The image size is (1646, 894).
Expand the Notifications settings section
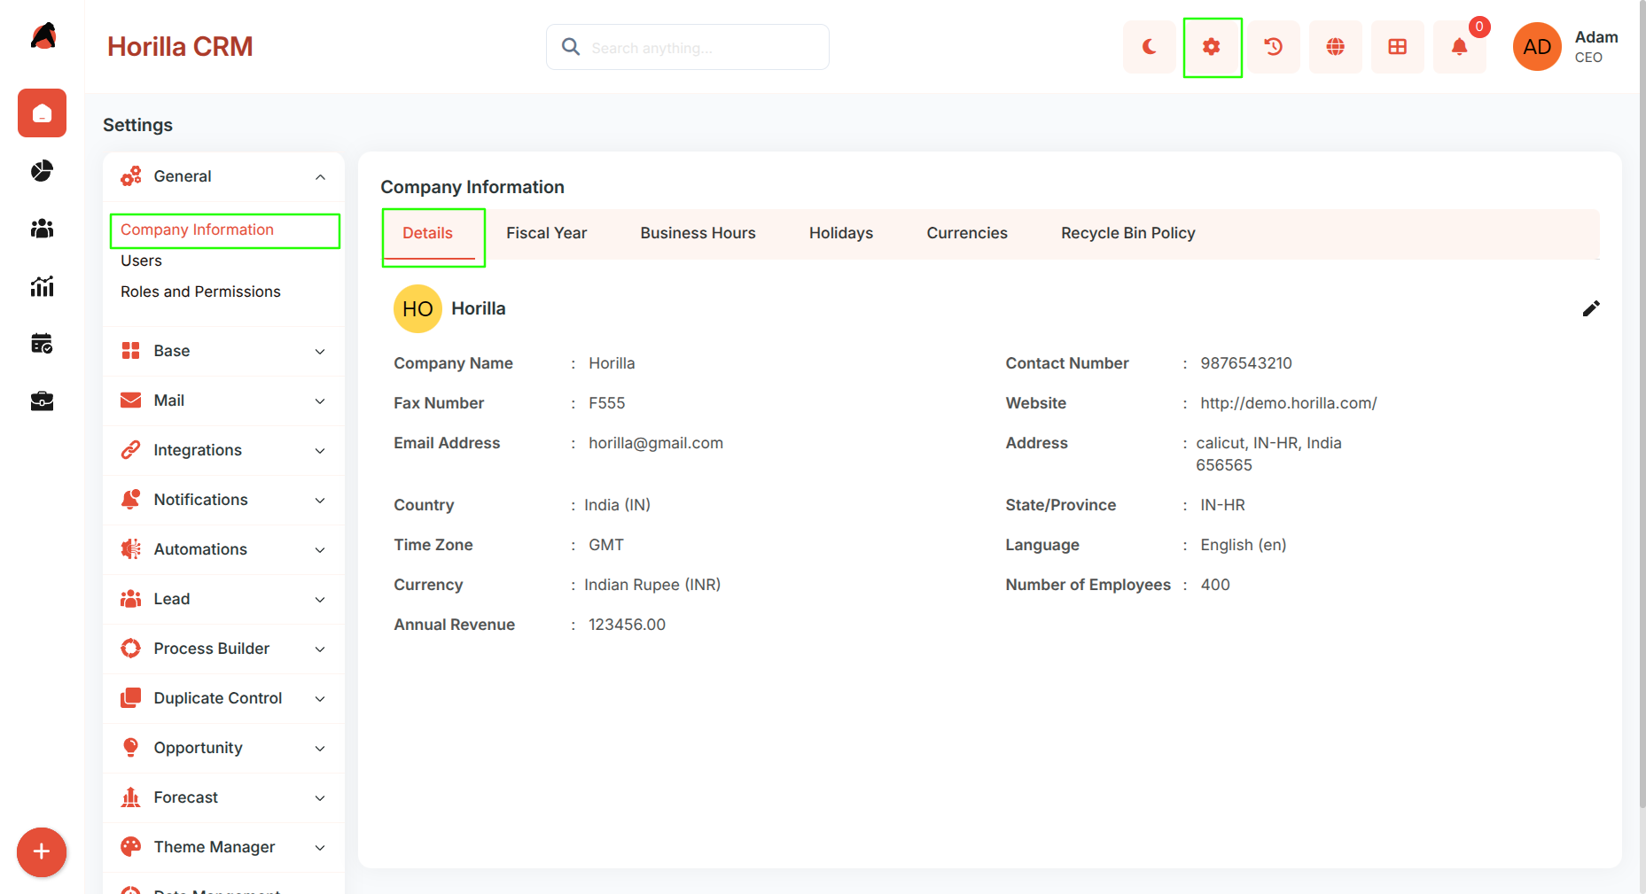pos(223,500)
